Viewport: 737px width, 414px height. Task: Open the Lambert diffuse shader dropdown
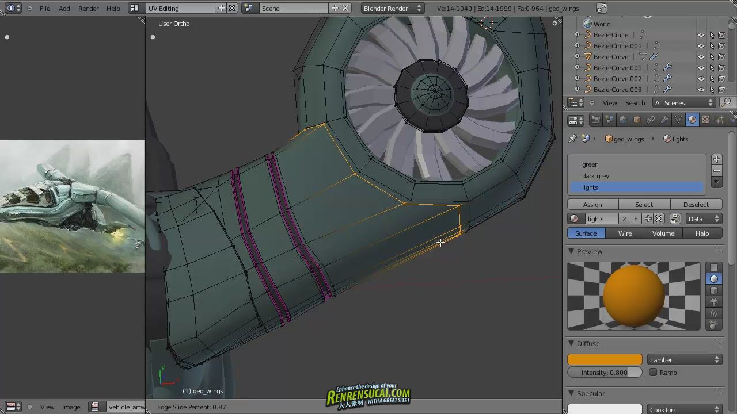[685, 359]
